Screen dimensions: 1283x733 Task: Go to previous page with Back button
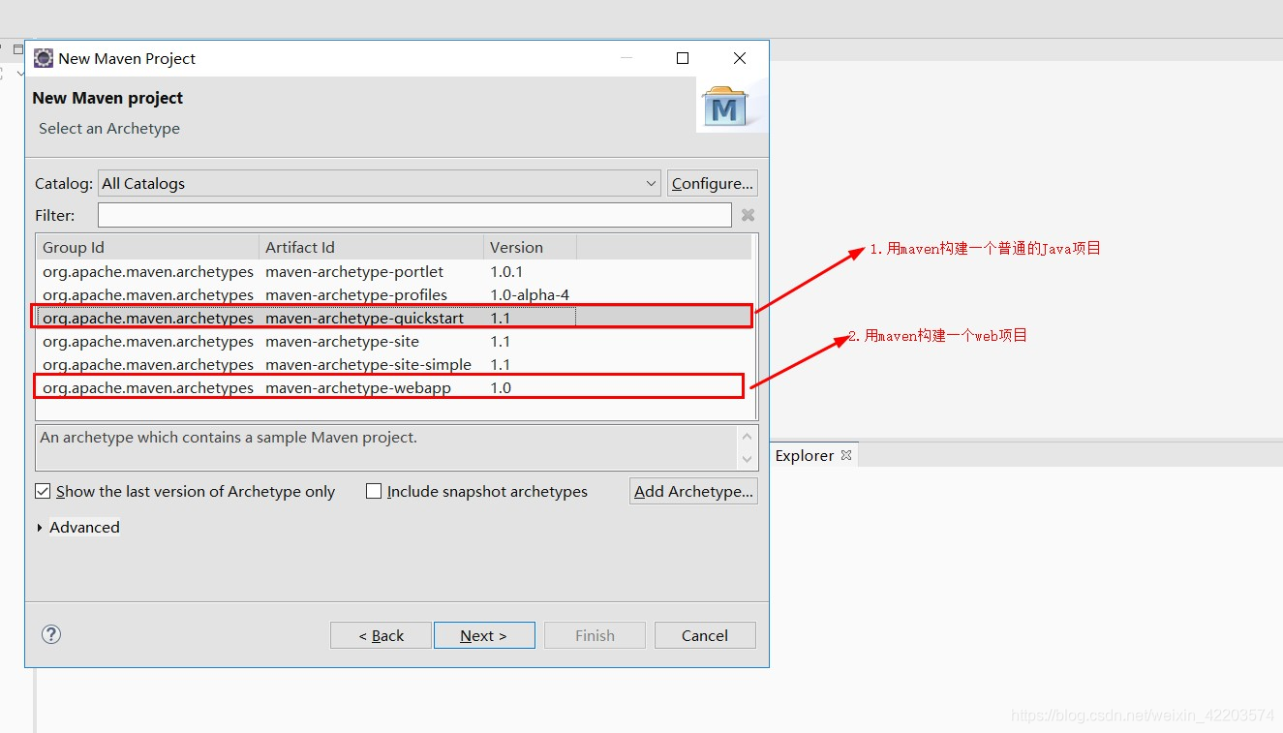[381, 635]
